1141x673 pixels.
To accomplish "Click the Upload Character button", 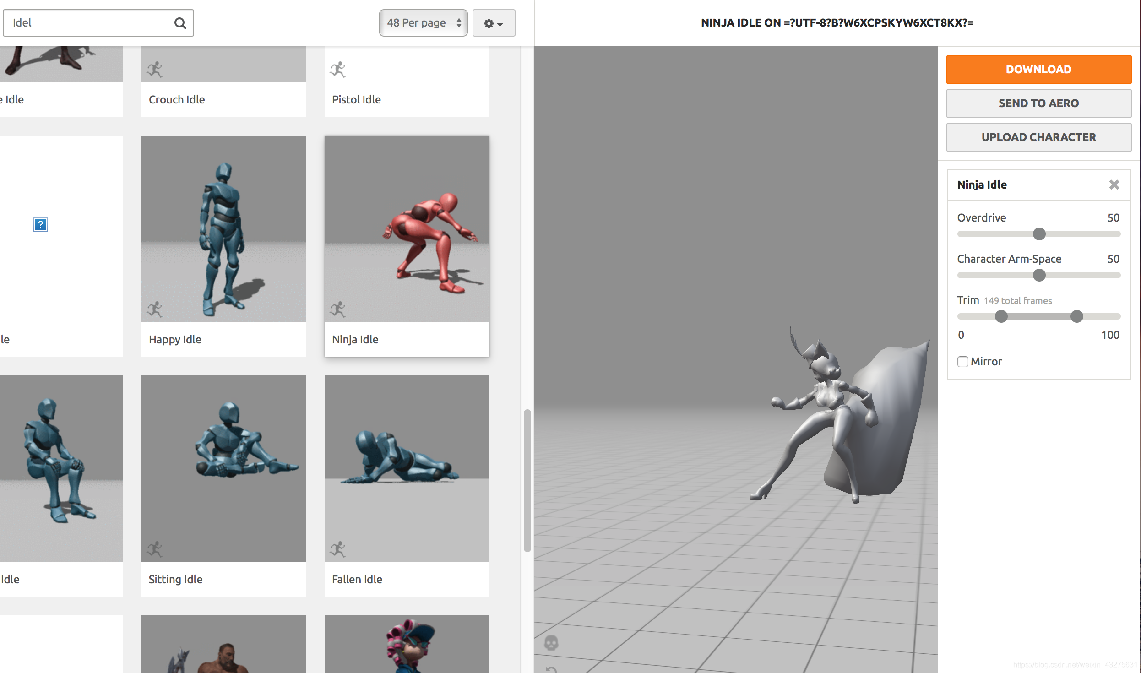I will pyautogui.click(x=1038, y=137).
